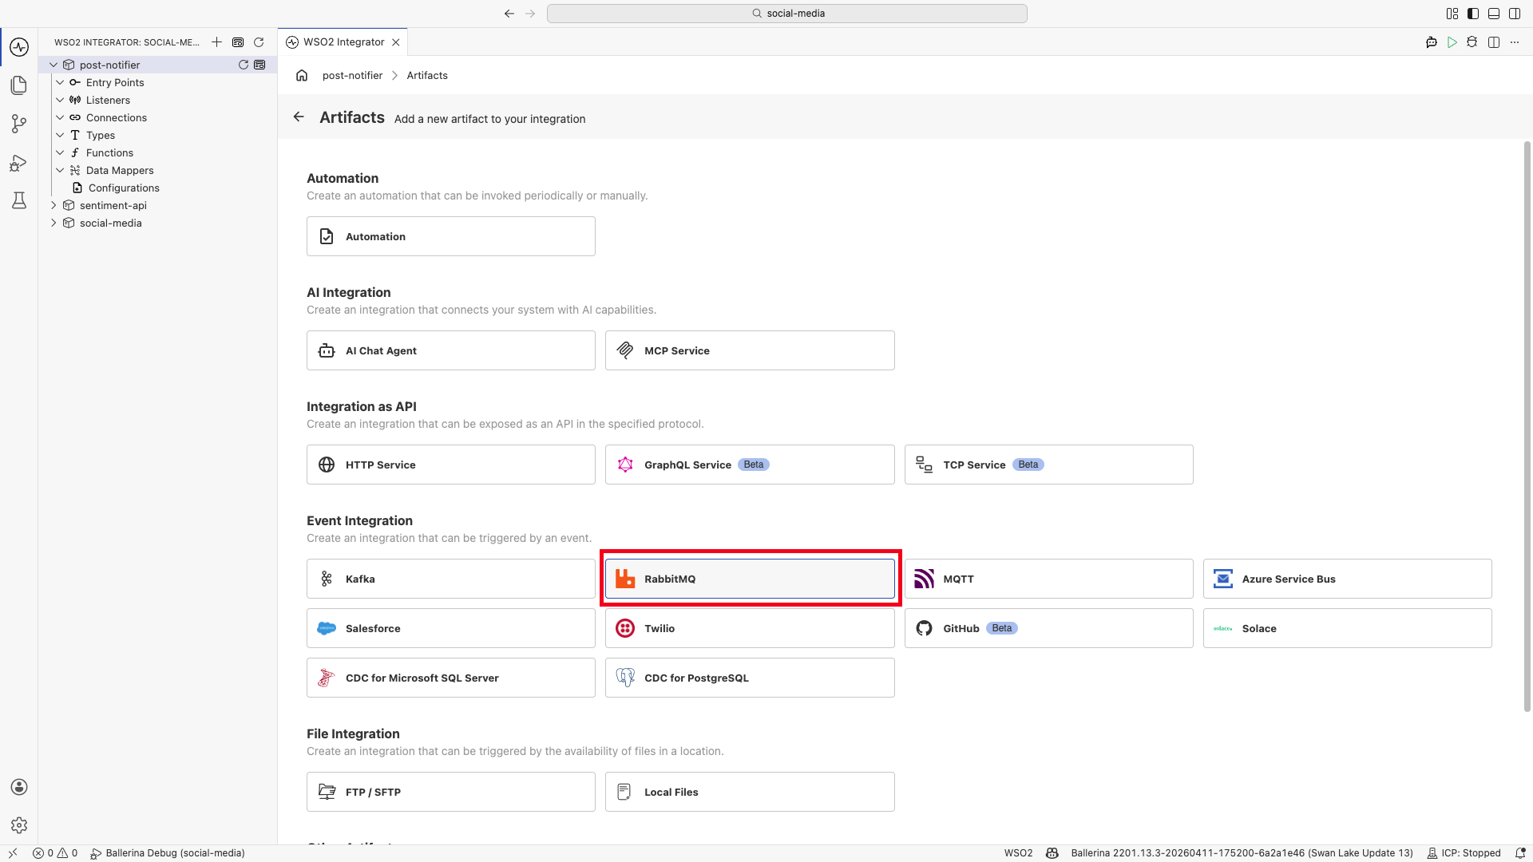This screenshot has height=862, width=1533.
Task: Collapse the Listeners tree node
Action: (x=60, y=100)
